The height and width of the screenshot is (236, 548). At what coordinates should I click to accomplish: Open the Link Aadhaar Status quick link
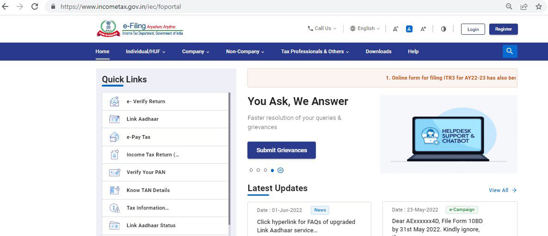click(x=165, y=225)
